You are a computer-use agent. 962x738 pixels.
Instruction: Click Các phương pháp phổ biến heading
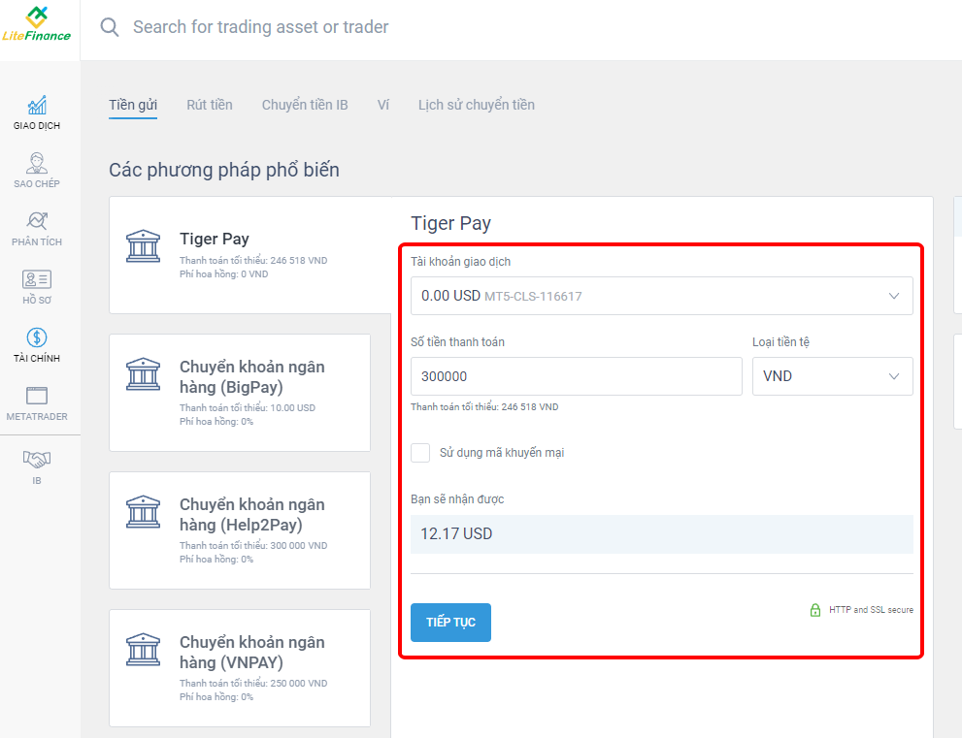(x=224, y=170)
